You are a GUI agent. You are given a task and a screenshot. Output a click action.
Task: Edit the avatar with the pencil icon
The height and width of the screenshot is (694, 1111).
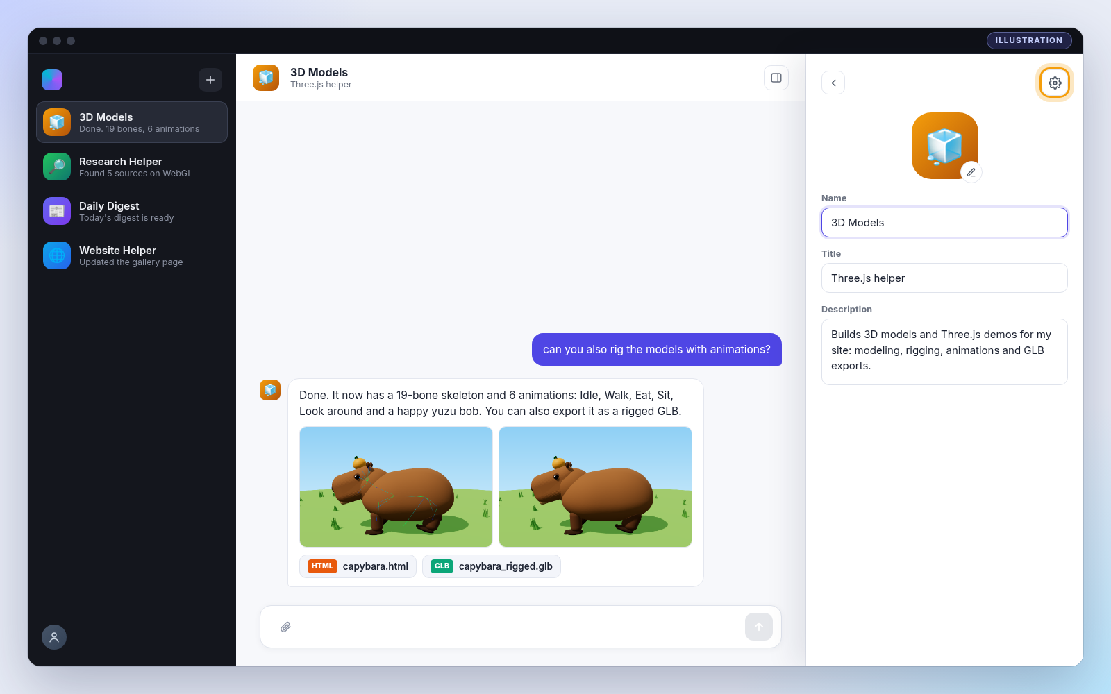(971, 172)
